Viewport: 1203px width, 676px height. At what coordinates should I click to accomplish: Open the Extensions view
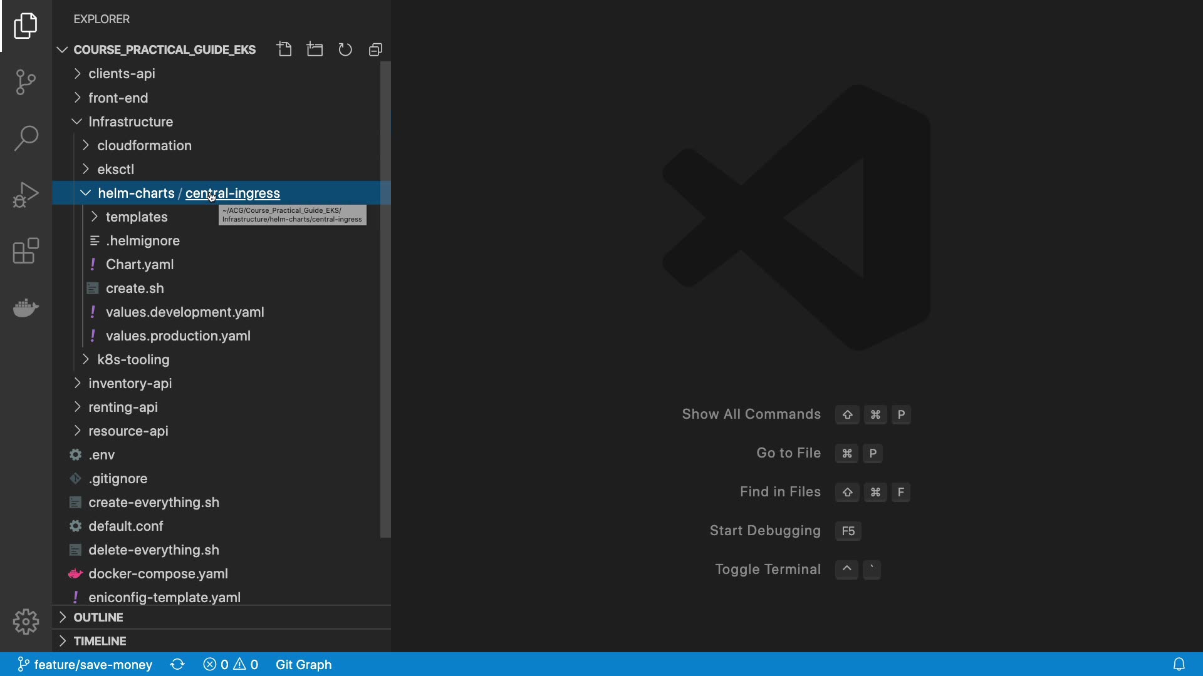[x=26, y=251]
